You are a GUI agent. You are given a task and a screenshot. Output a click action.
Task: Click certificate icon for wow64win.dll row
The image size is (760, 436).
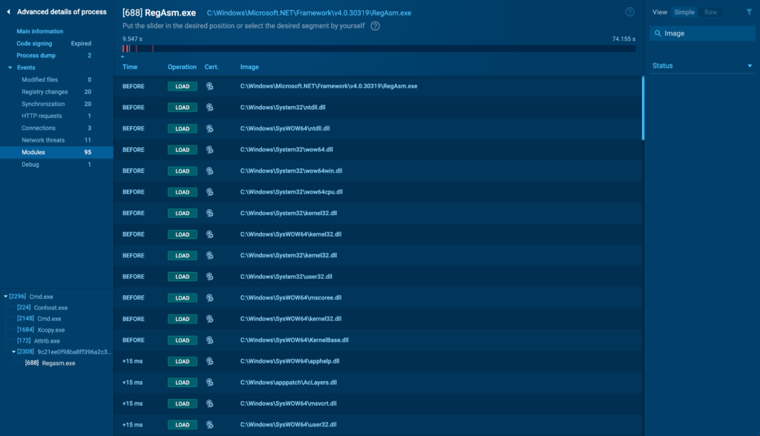click(x=210, y=171)
